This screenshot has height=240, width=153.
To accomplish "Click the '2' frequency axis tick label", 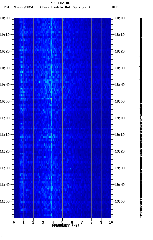I will pyautogui.click(x=33, y=222).
